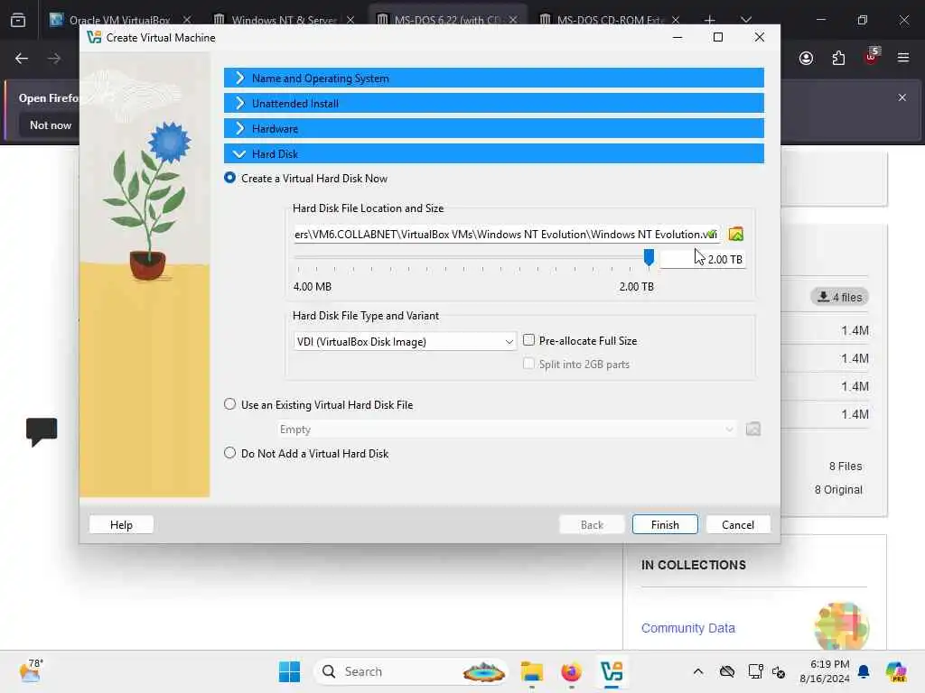Click the uBlock extension icon with badge
This screenshot has height=693, width=925.
pyautogui.click(x=872, y=57)
